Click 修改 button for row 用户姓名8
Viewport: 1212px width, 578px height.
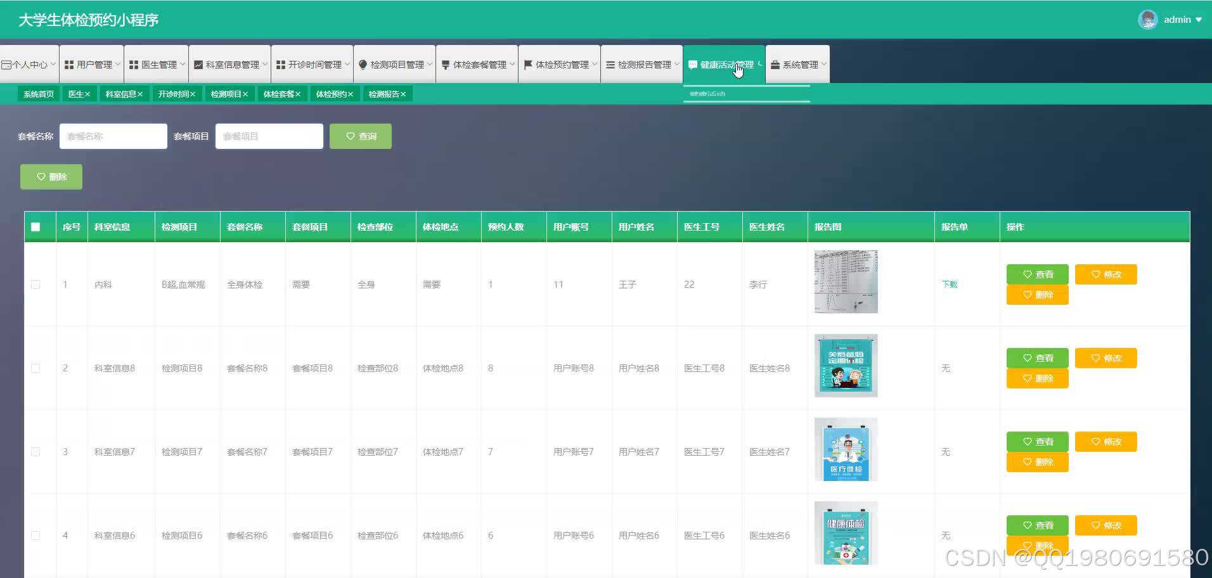1106,358
